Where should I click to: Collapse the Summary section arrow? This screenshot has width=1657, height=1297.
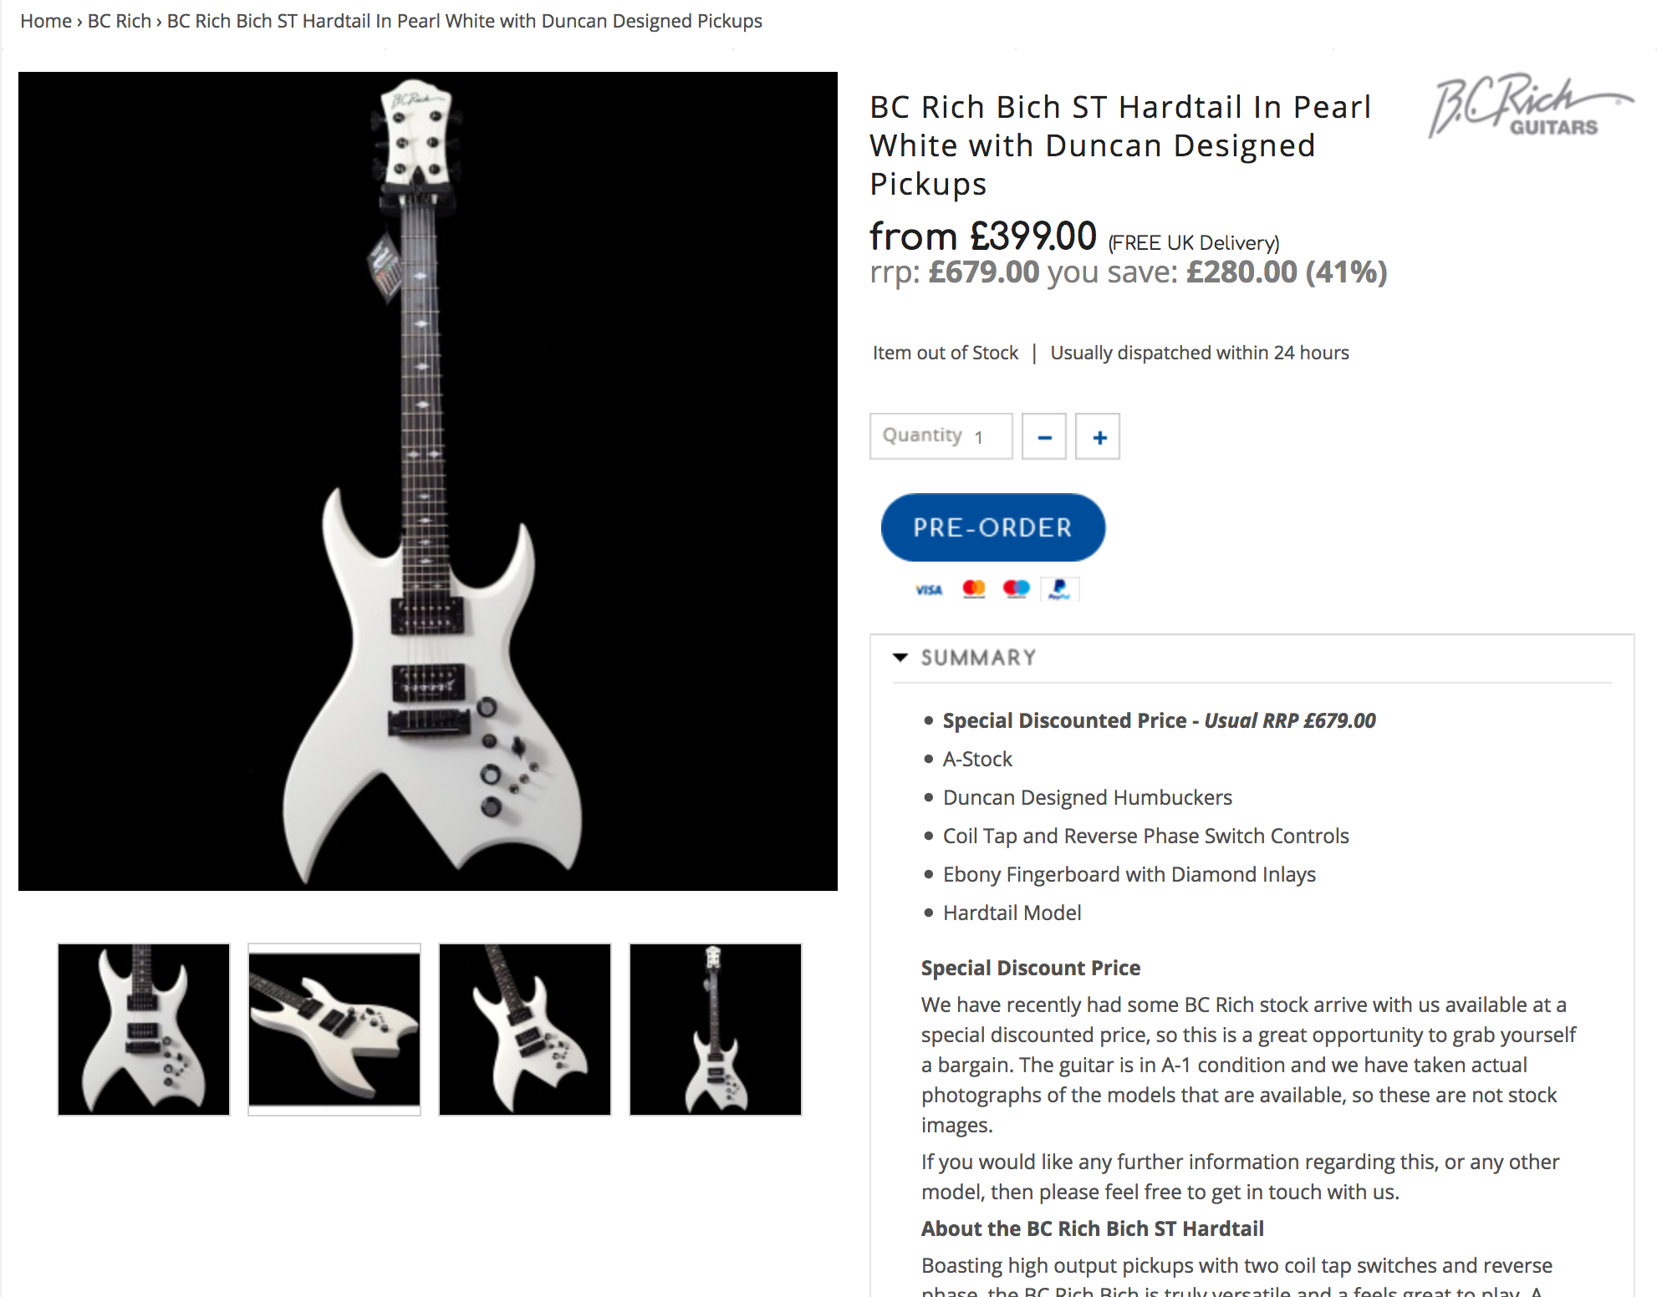click(x=900, y=658)
